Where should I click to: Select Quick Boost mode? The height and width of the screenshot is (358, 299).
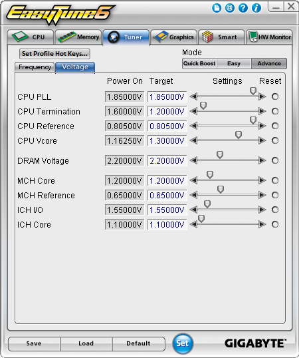pyautogui.click(x=199, y=63)
